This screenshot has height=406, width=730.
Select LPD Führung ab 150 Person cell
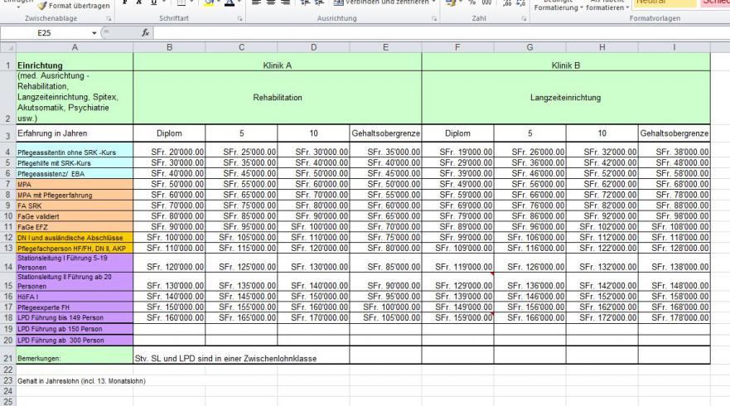tap(75, 329)
